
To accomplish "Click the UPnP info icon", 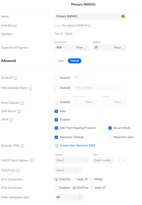I will tap(11, 120).
